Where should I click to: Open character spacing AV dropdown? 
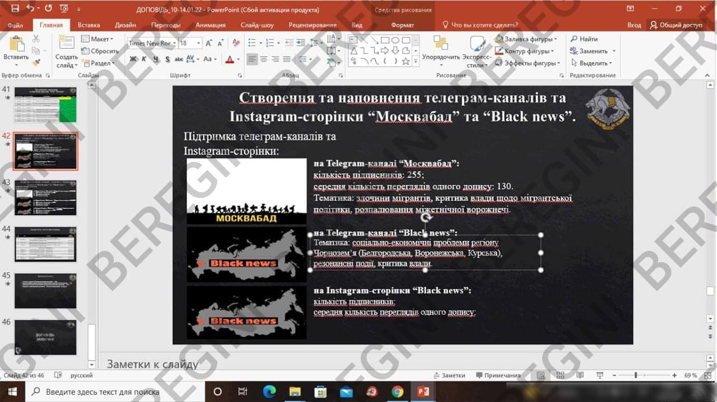coord(192,59)
